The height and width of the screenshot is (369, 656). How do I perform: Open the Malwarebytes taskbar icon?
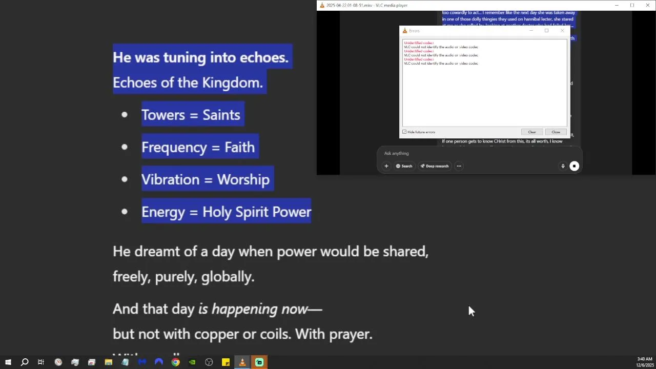point(142,362)
